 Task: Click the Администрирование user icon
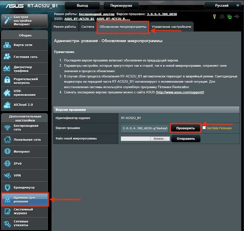(7, 199)
